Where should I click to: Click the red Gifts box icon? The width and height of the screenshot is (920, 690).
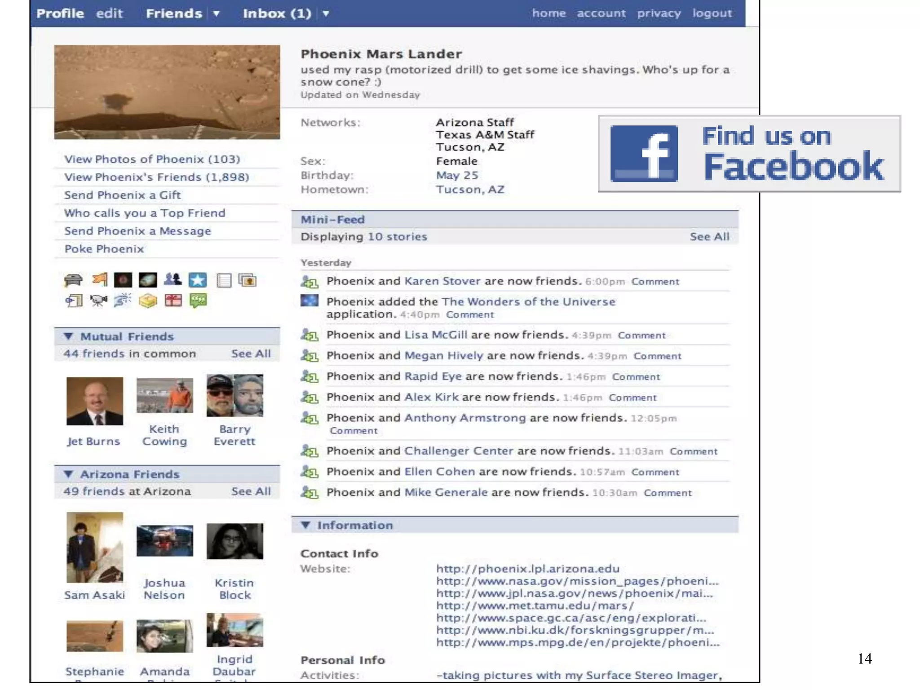pos(173,300)
